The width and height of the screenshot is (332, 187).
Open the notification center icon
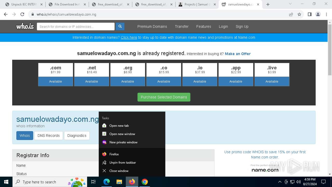pos(323,182)
